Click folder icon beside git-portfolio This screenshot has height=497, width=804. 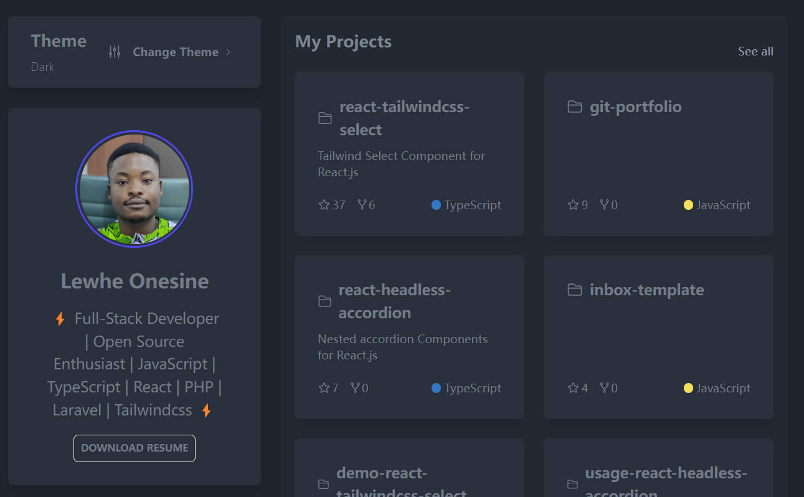[574, 107]
